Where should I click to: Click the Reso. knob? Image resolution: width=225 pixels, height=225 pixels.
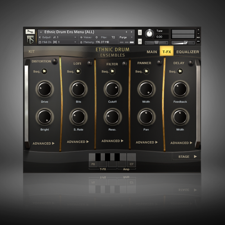(x=113, y=117)
